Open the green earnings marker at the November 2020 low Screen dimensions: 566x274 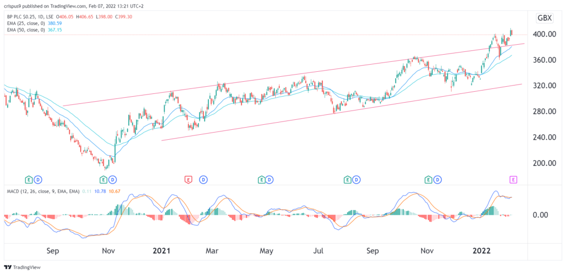[x=103, y=179]
